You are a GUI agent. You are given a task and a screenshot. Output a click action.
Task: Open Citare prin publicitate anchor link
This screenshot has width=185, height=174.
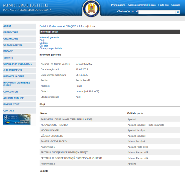click(x=51, y=48)
